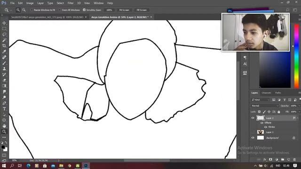Toggle Effects visibility under Layer 2
The image size is (301, 169).
262,123
